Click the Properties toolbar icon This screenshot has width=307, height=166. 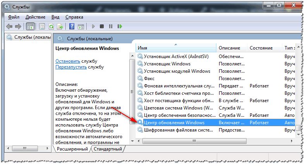pyautogui.click(x=42, y=26)
